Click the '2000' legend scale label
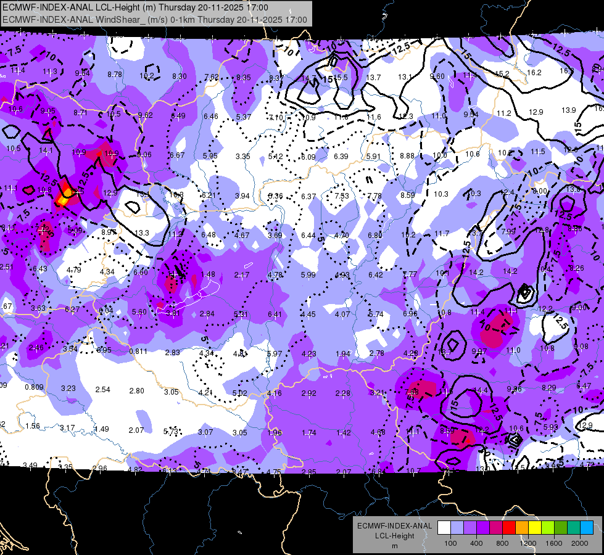 click(x=580, y=543)
